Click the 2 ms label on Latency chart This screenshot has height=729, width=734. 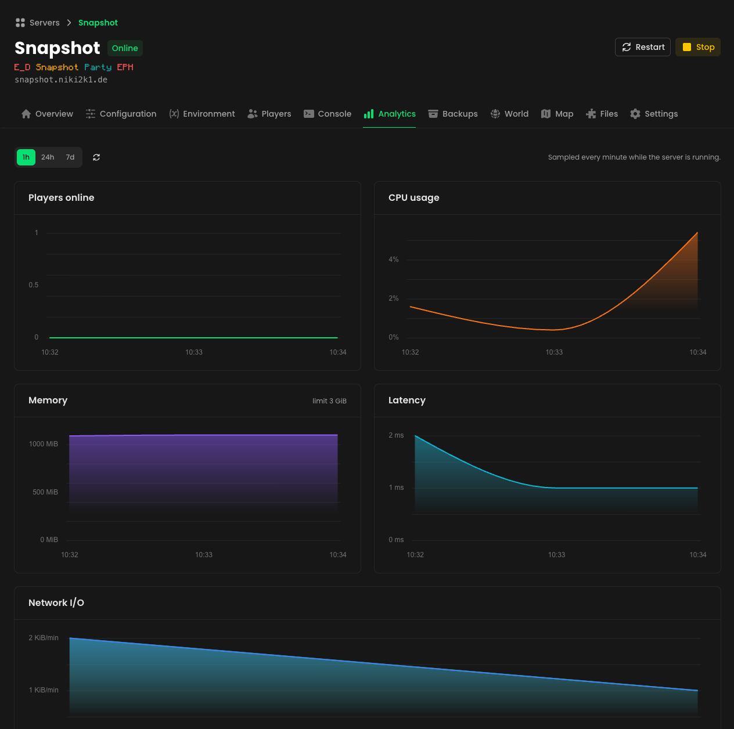pyautogui.click(x=396, y=435)
